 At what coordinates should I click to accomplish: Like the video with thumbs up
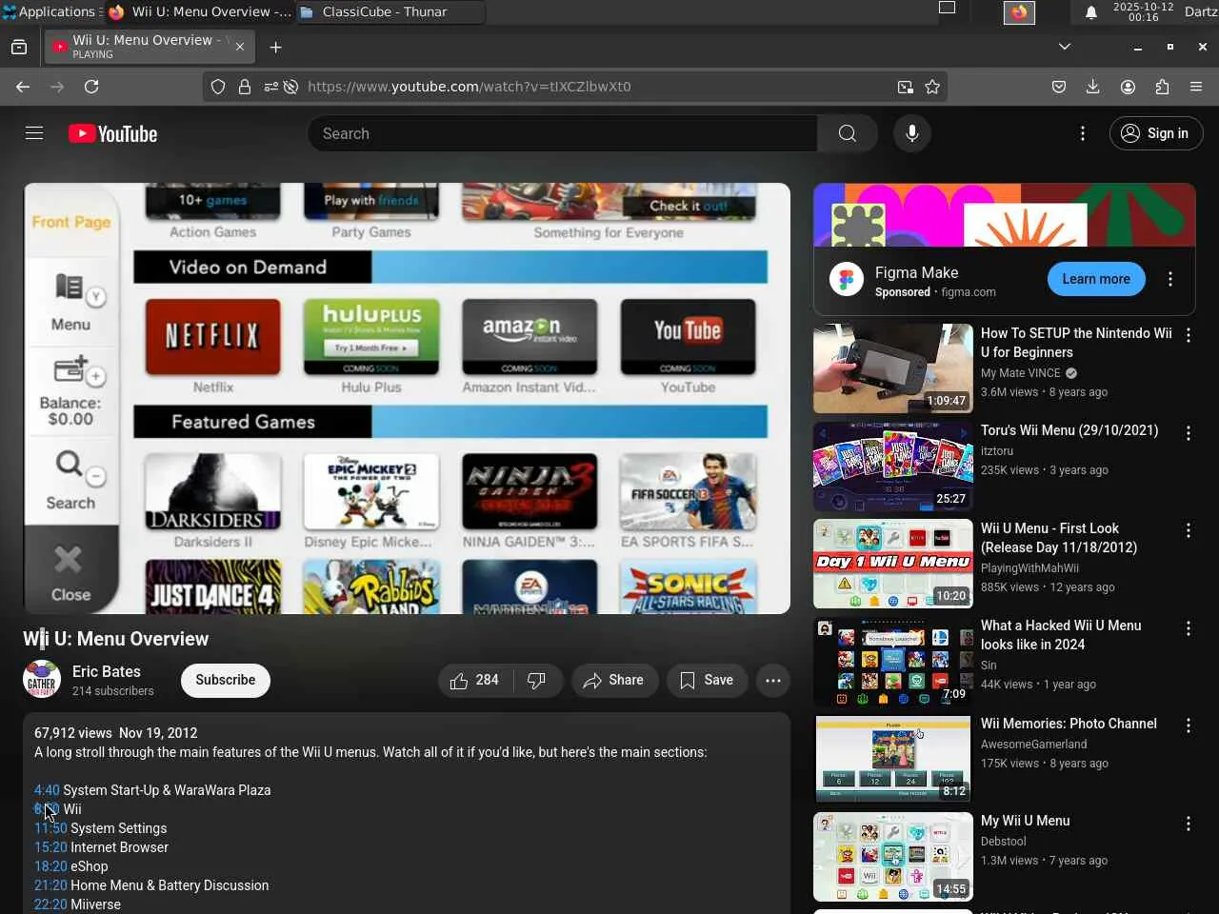pos(475,681)
